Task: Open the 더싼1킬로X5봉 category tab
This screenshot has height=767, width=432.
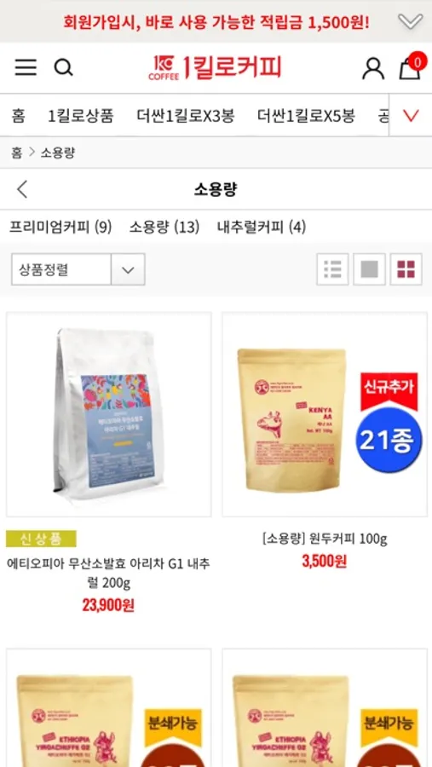Action: pyautogui.click(x=306, y=116)
